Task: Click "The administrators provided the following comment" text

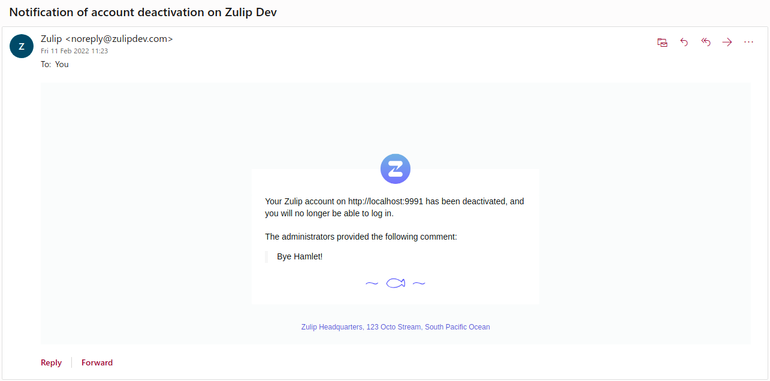Action: tap(361, 237)
